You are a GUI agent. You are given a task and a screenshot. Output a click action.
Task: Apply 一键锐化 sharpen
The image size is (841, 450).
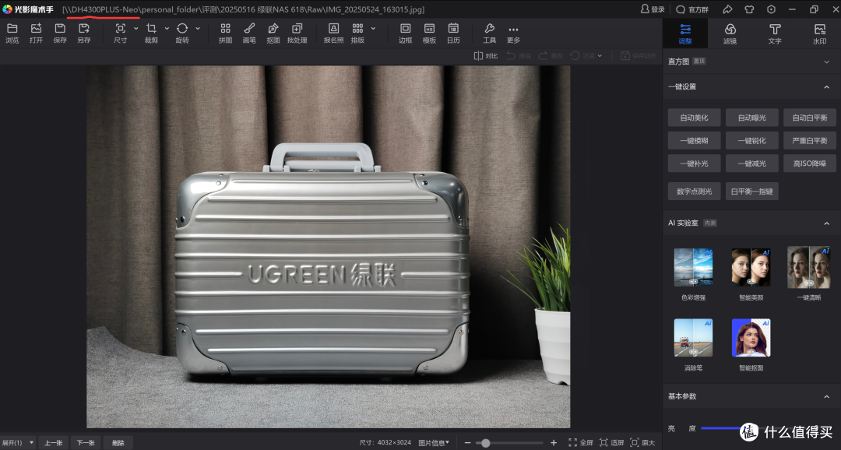[x=752, y=140]
